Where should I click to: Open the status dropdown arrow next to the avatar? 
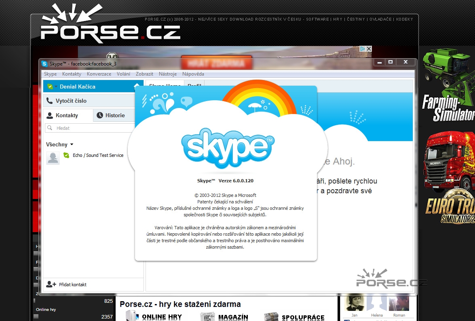56,86
